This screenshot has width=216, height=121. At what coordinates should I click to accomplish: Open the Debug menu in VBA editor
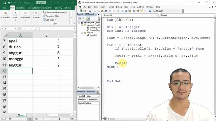click(119, 7)
